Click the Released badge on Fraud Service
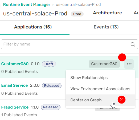 pyautogui.click(x=51, y=107)
